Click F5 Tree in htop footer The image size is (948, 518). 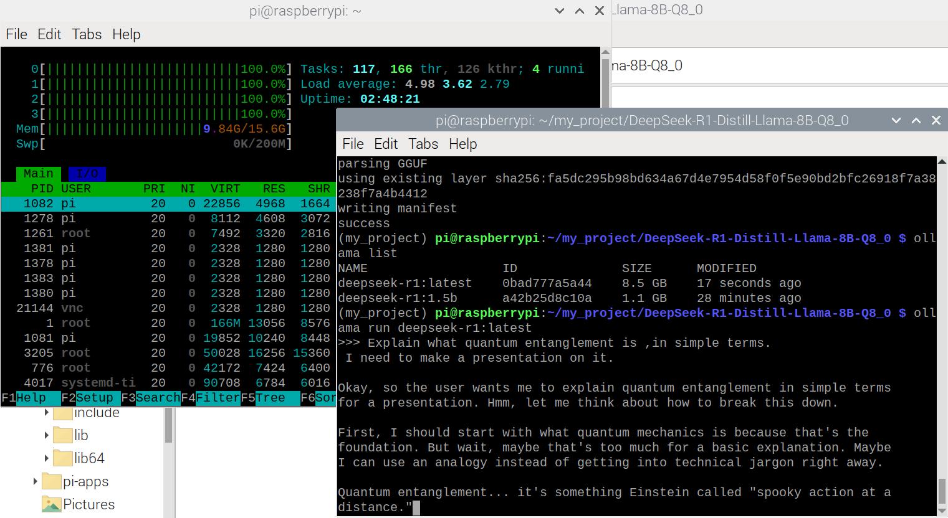[269, 398]
